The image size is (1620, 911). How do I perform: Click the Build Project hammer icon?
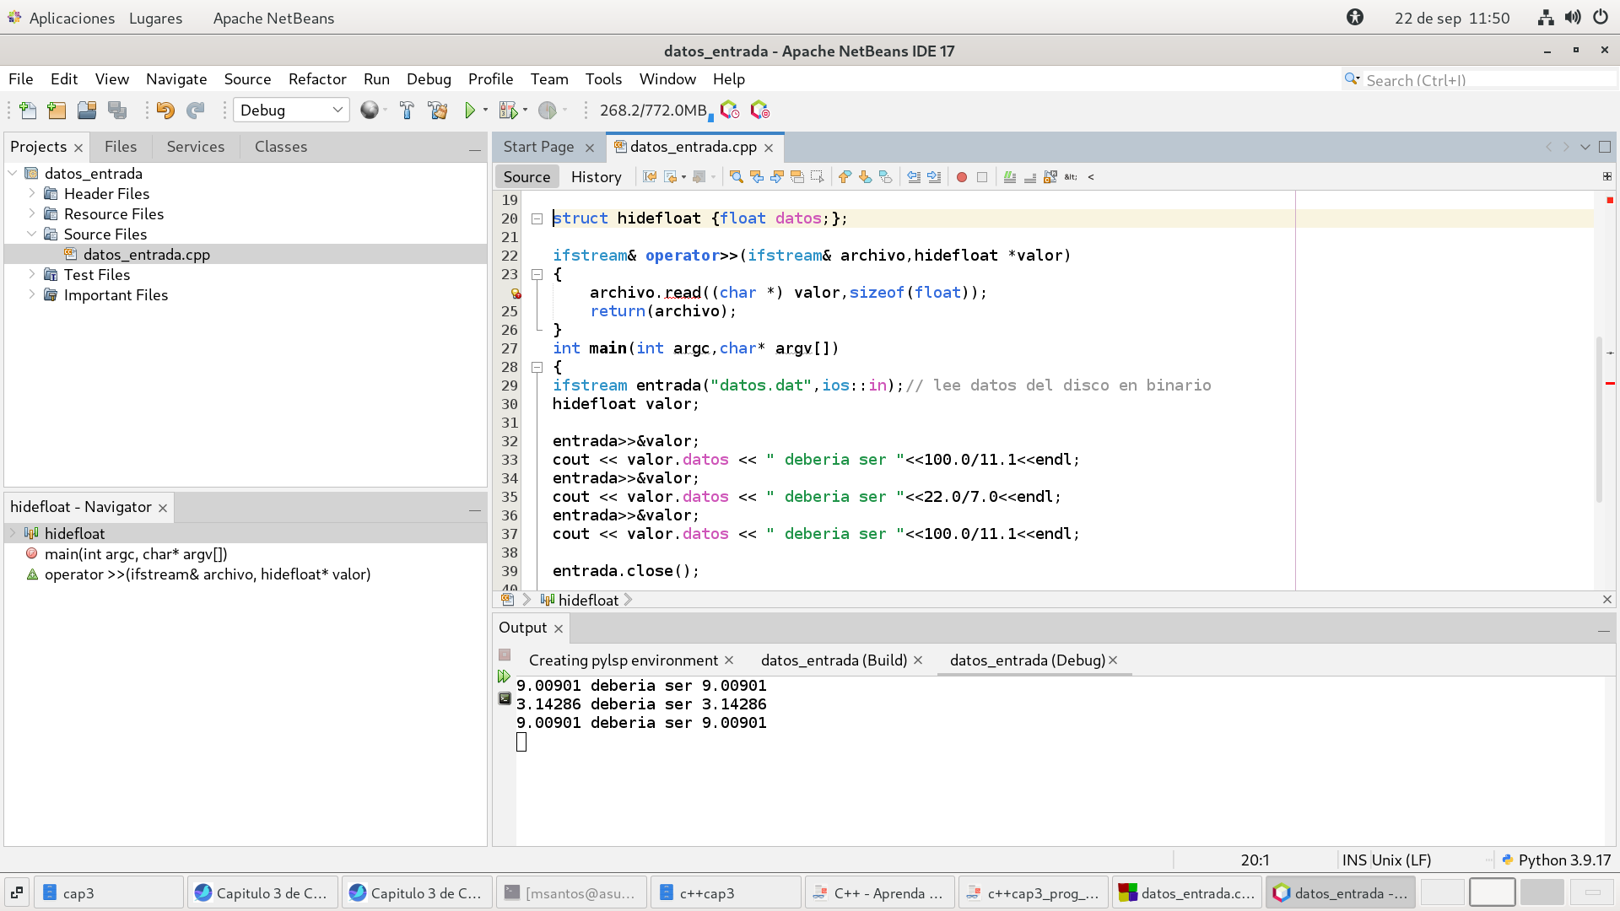(x=407, y=111)
